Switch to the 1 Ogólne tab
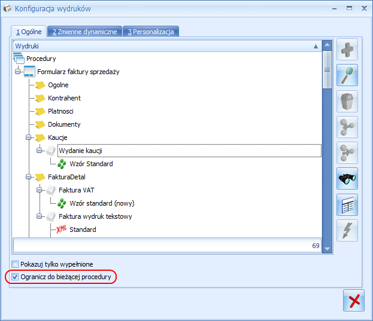Image resolution: width=373 pixels, height=321 pixels. click(29, 32)
